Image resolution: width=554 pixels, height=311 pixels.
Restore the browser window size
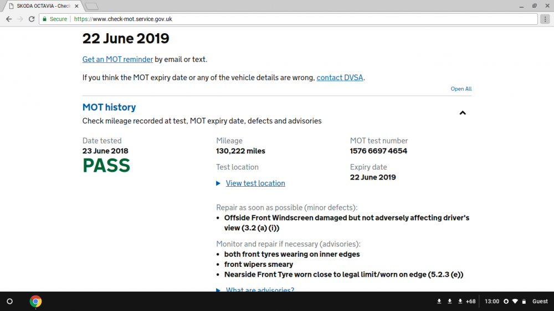535,6
